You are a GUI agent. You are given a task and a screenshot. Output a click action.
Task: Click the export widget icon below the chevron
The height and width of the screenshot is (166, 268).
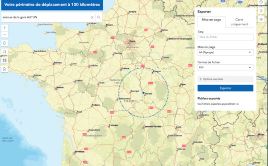click(261, 19)
